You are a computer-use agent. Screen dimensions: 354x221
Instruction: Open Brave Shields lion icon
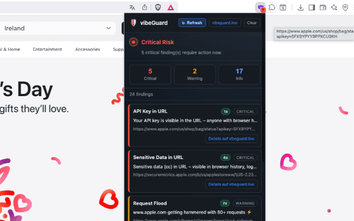[x=158, y=7]
